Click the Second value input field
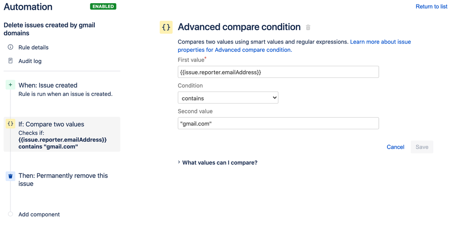 [278, 123]
